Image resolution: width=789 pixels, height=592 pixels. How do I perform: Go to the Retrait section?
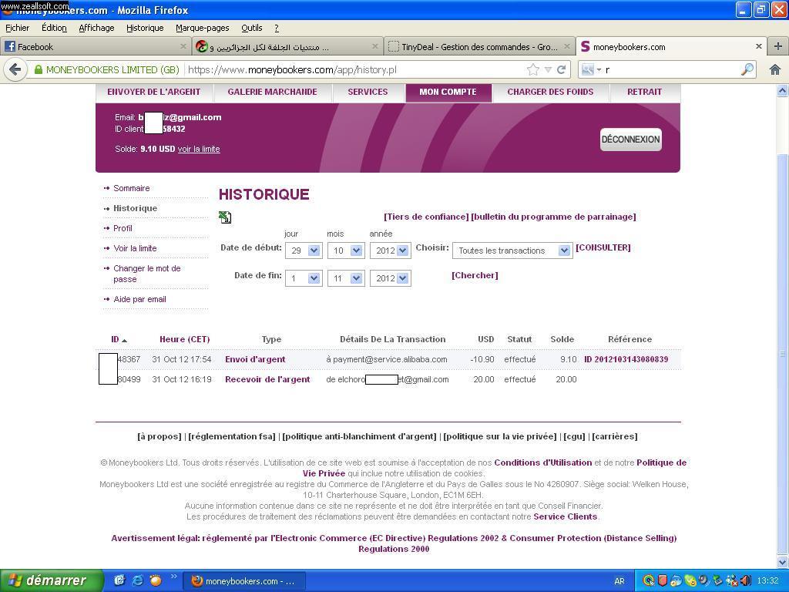(x=645, y=92)
